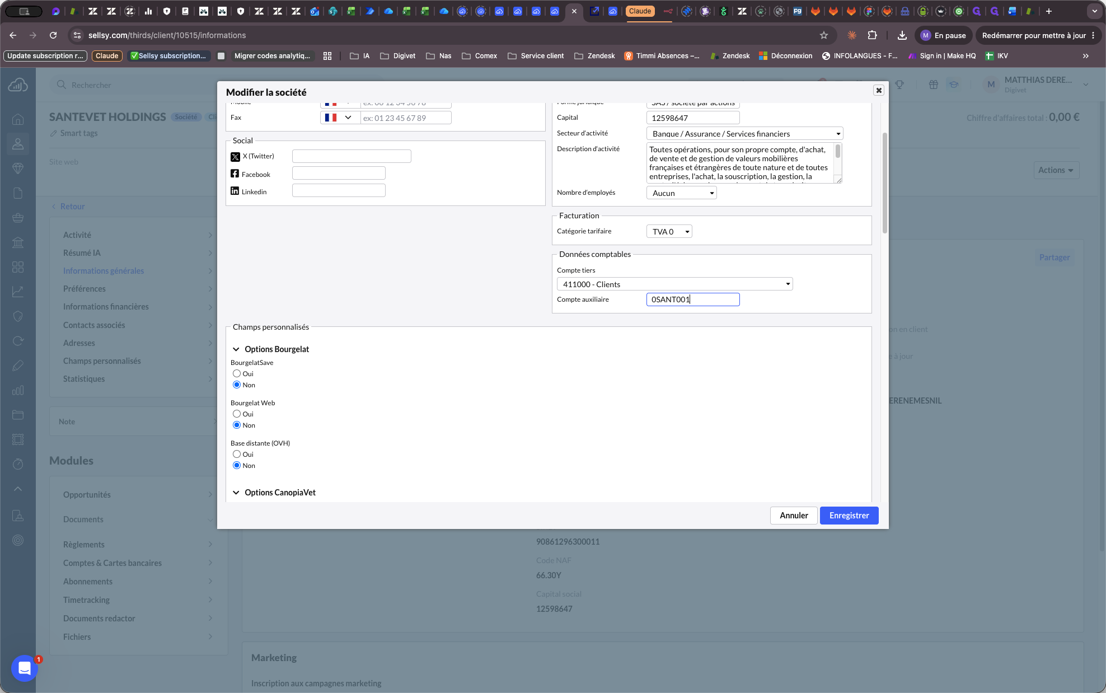
Task: Open Chrome downloads icon
Action: point(902,35)
